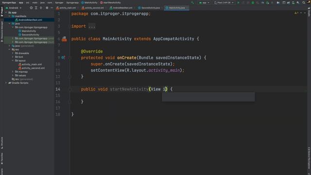Click Expand All icon in Project panel
Image resolution: width=311 pixels, height=175 pixels.
coord(36,8)
